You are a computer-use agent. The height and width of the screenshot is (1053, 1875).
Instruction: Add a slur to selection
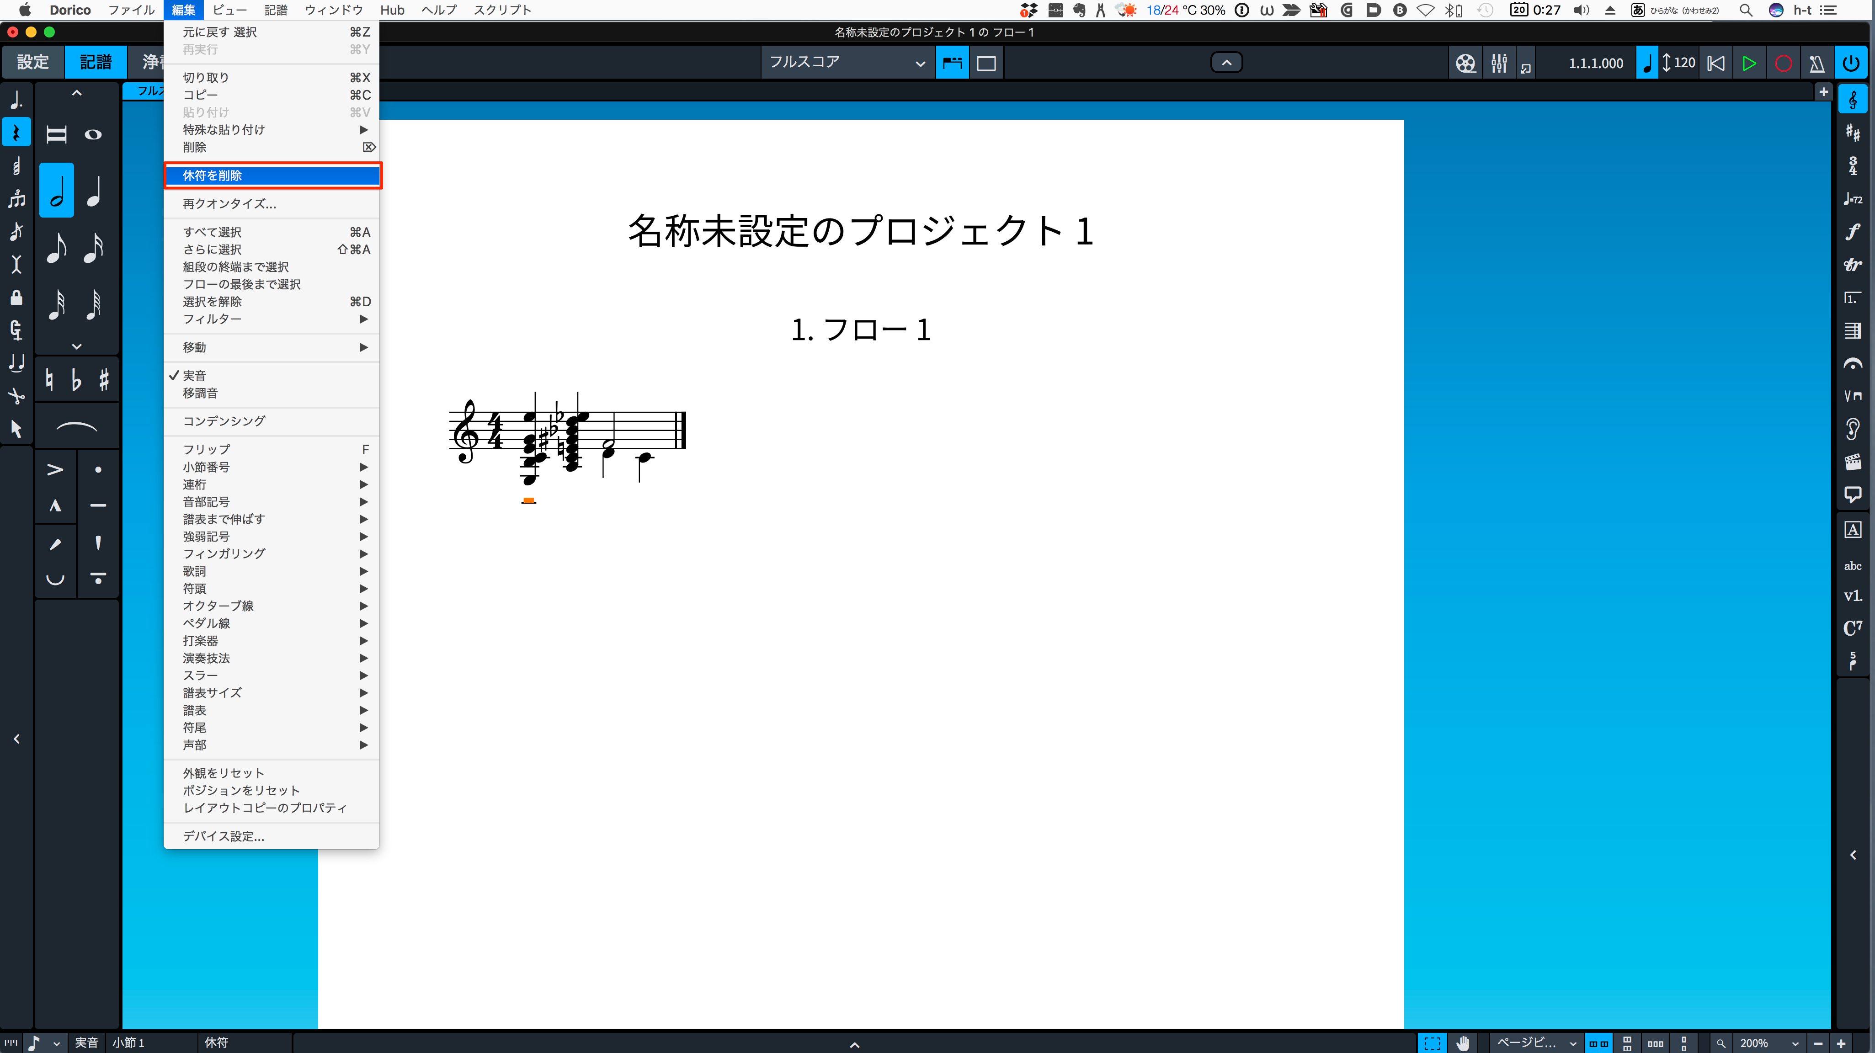[x=76, y=427]
